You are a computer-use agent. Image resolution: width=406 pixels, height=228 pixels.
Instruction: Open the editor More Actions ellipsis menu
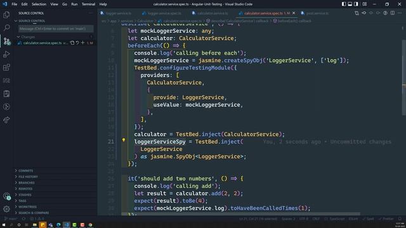point(400,13)
